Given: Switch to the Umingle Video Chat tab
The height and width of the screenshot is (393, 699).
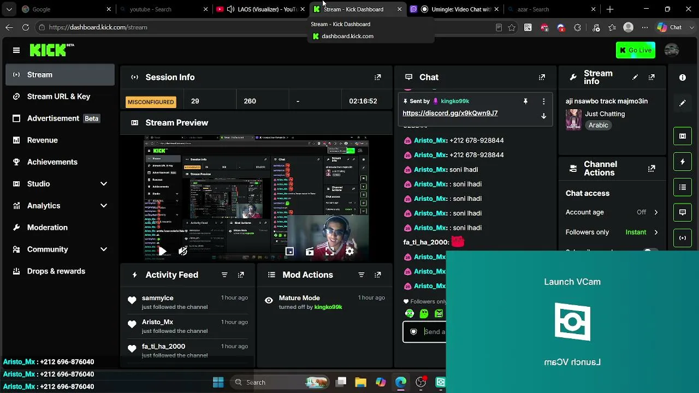Looking at the screenshot, I should pyautogui.click(x=454, y=9).
